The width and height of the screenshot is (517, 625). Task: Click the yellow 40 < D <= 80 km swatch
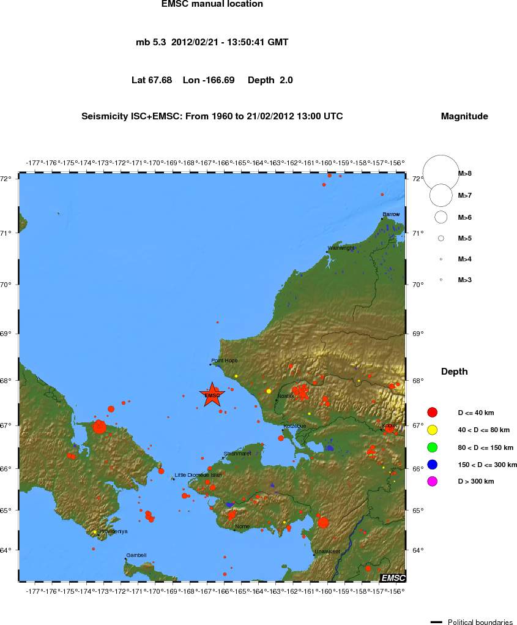click(432, 430)
